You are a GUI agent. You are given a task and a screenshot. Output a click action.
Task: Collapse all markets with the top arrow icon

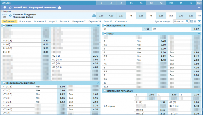tap(199, 22)
